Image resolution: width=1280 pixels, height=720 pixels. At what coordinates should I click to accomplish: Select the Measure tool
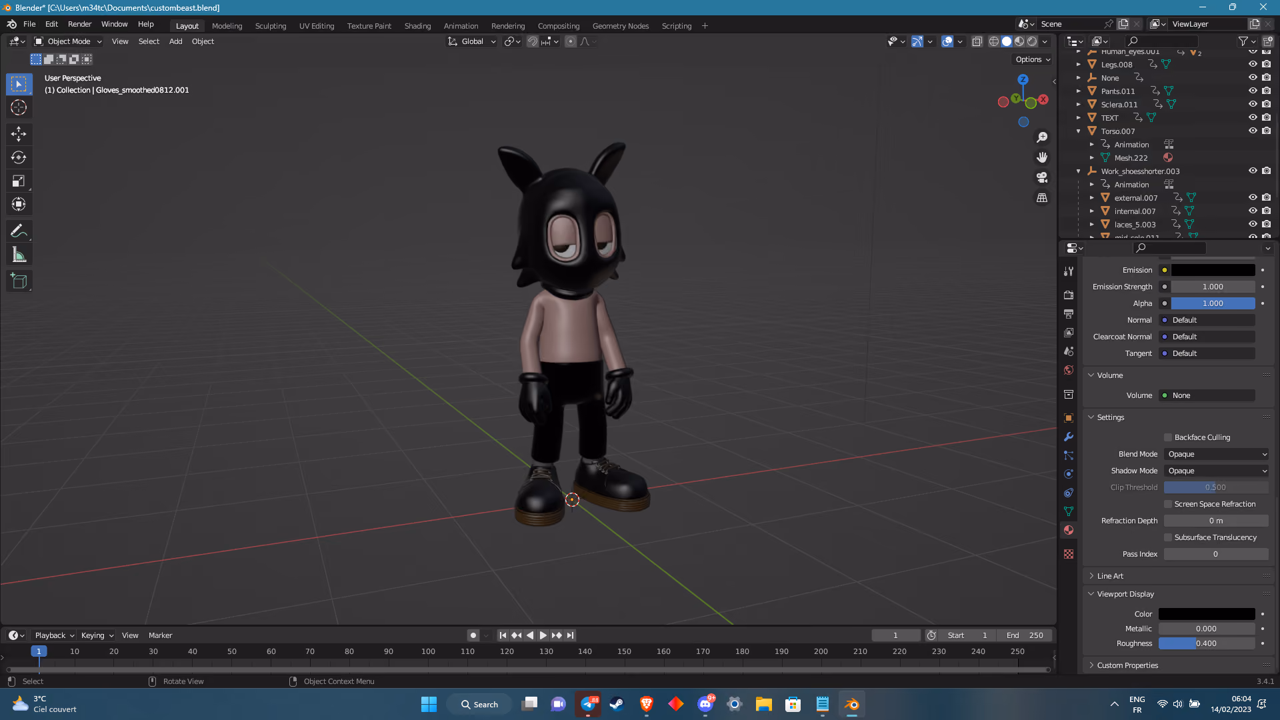(x=19, y=255)
